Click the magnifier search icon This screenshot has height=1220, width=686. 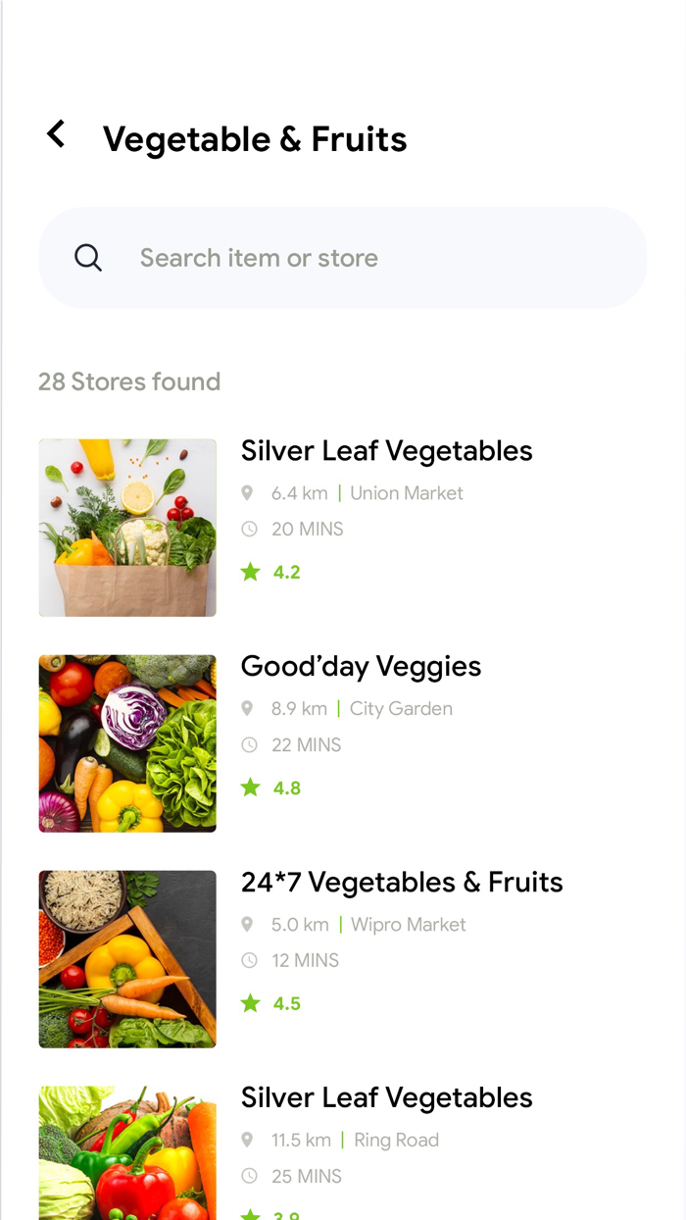88,257
